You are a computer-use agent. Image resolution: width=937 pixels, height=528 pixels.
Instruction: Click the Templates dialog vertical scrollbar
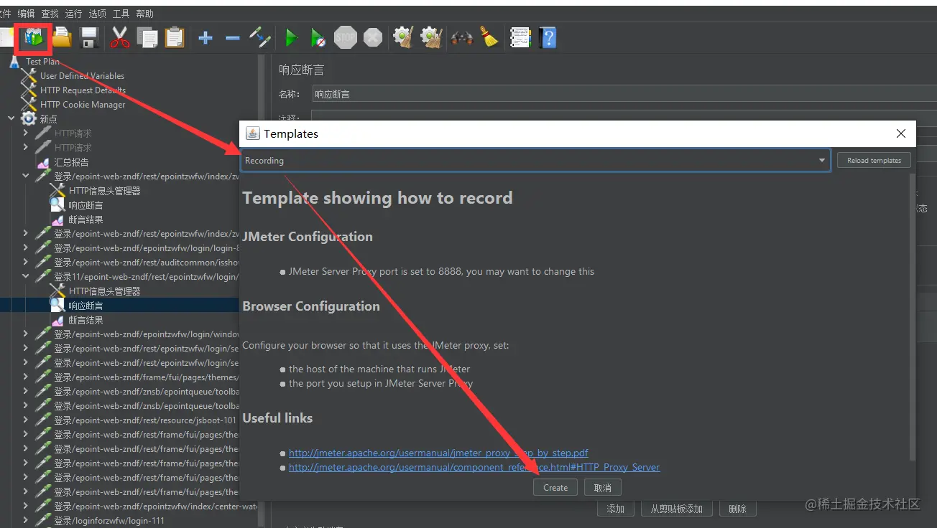point(913,316)
